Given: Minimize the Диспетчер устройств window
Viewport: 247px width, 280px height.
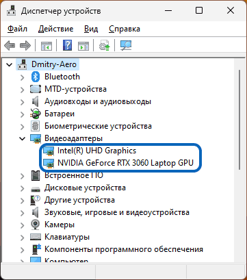Looking at the screenshot, I should pos(168,10).
